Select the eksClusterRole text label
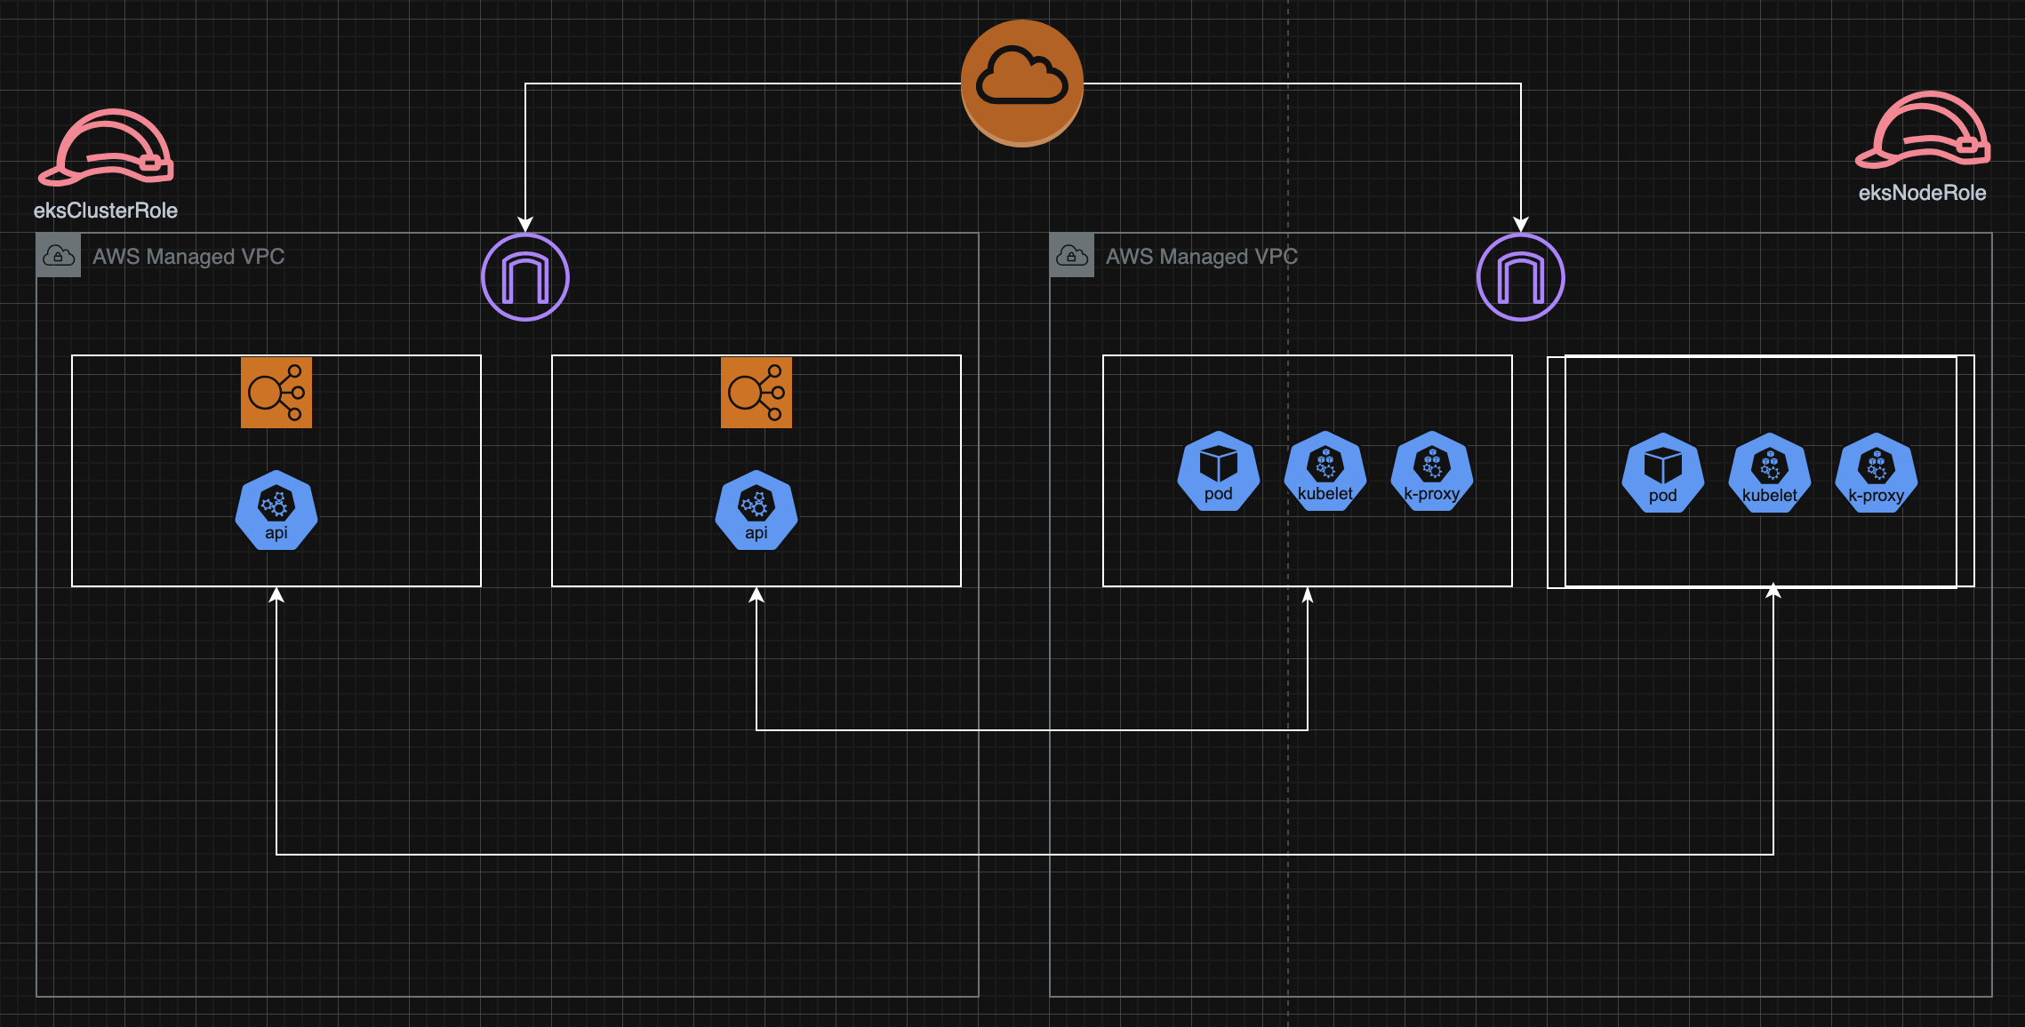 point(106,211)
